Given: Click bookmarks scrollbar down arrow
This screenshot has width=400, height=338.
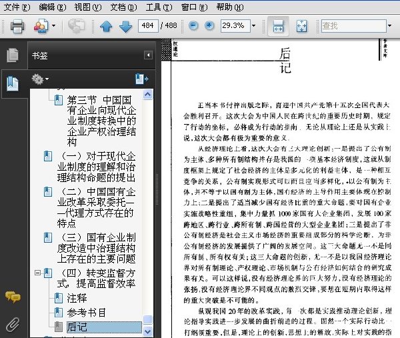Looking at the screenshot, I should [148, 331].
